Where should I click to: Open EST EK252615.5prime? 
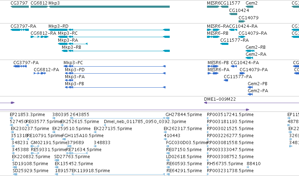click(x=62, y=126)
